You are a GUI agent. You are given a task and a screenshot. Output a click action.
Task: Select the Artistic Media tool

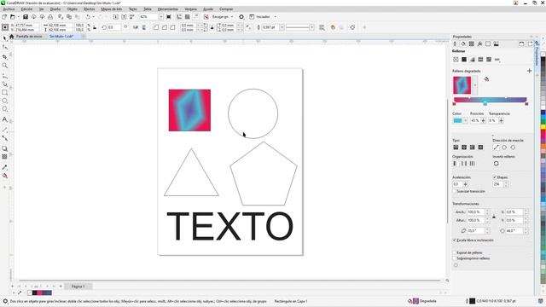4,84
